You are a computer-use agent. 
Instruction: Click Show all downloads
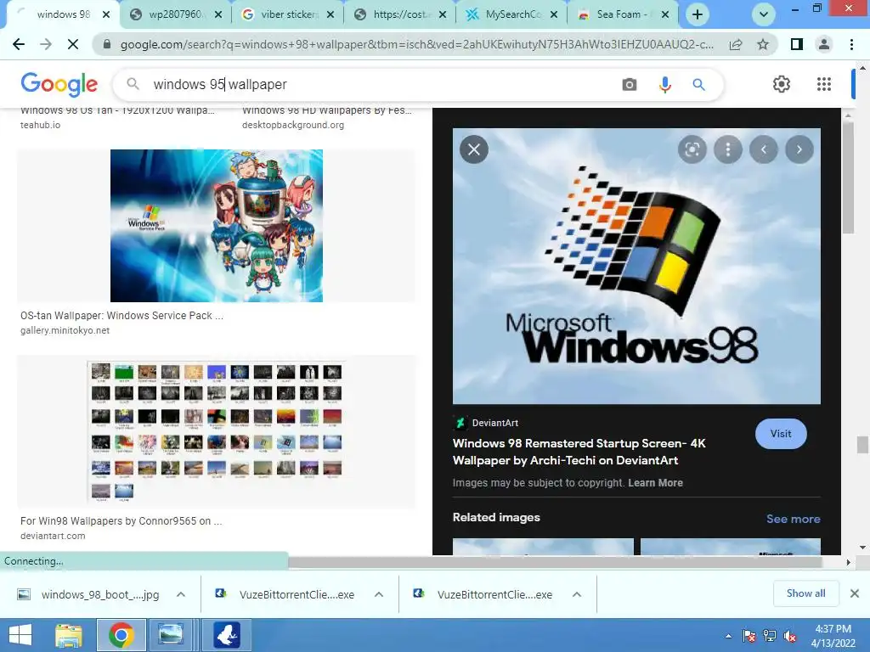[805, 593]
